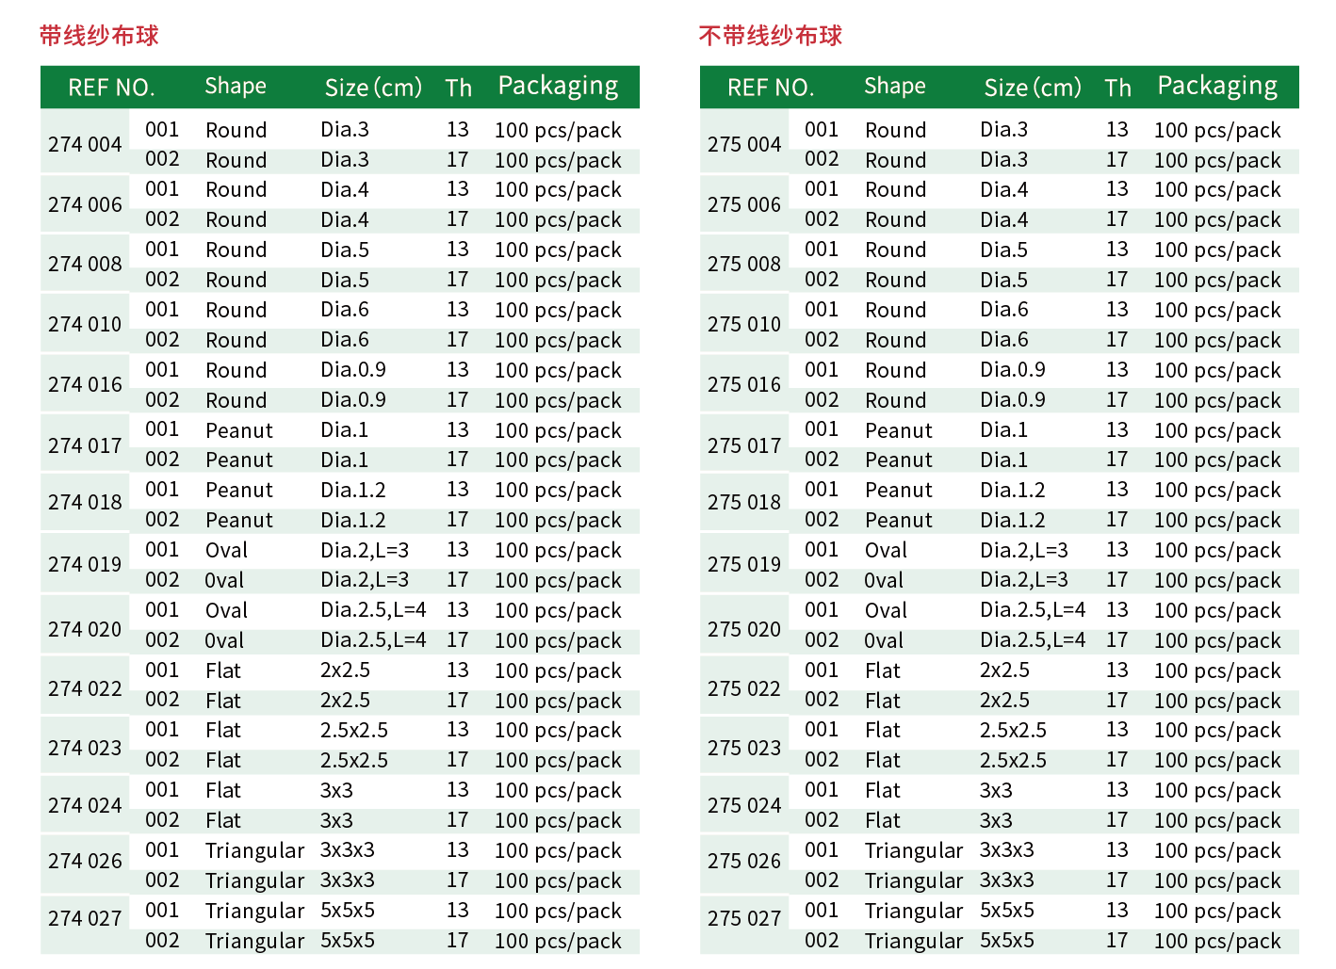Click the 275 022 reference number cell

tap(744, 688)
